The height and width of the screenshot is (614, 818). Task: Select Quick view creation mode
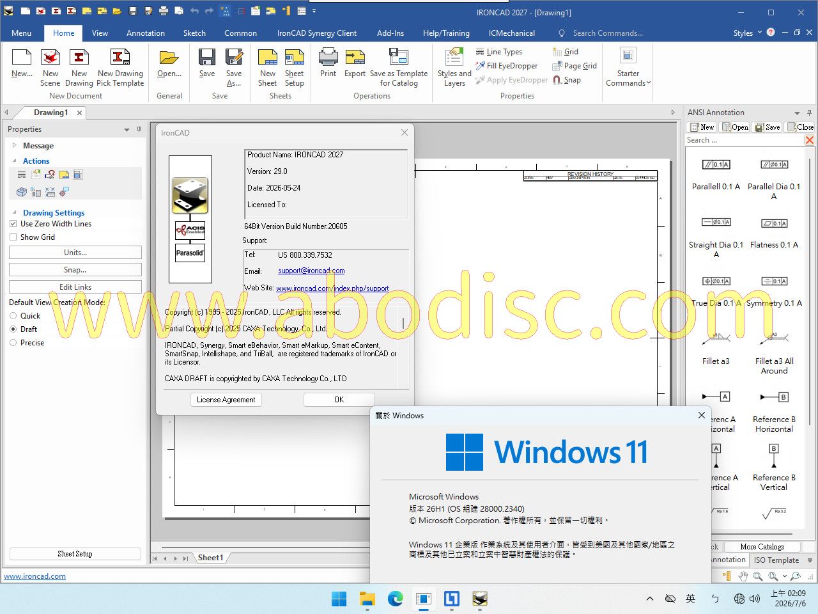(x=13, y=316)
